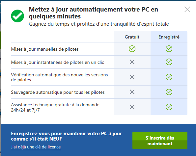Screen dimensions: 196x156
Task: Click the Sauvegarde automatique pour tous les pilotes row
Action: point(99,92)
